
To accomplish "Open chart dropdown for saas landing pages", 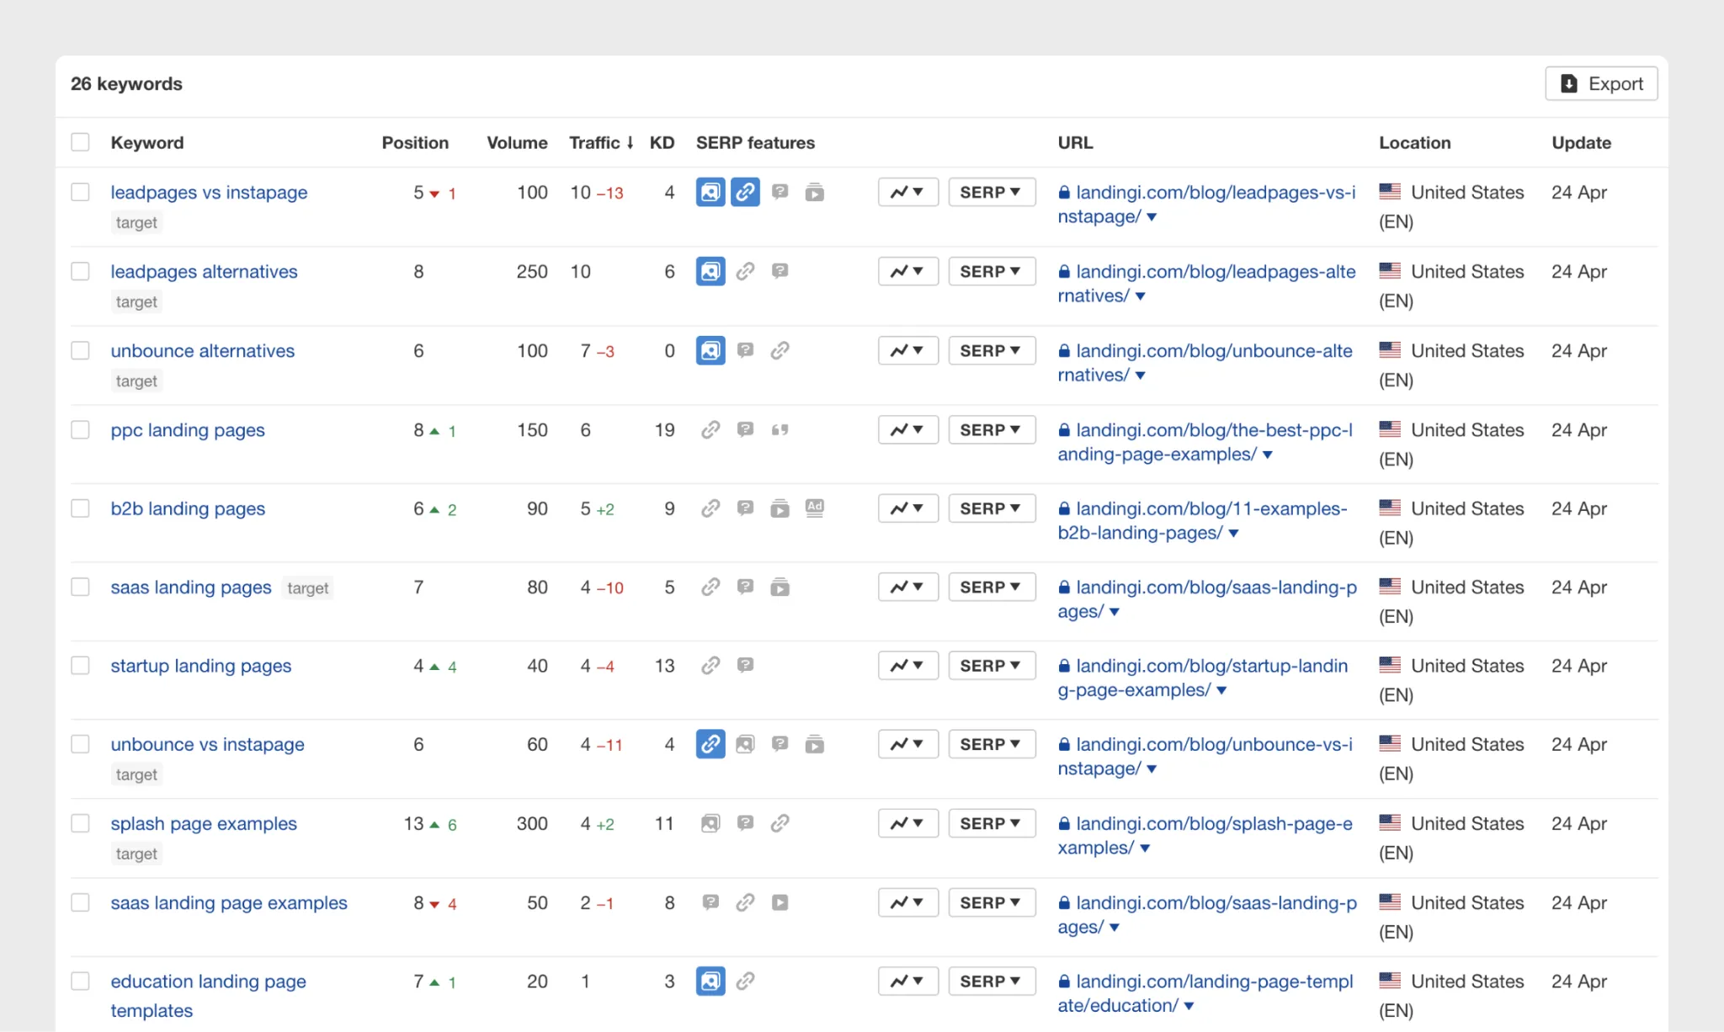I will coord(907,587).
